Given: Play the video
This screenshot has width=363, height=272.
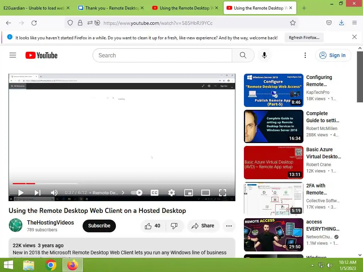Looking at the screenshot, I should (21, 192).
